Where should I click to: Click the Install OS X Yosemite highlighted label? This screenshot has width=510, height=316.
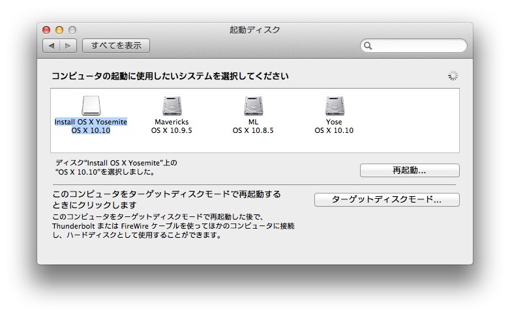[91, 126]
